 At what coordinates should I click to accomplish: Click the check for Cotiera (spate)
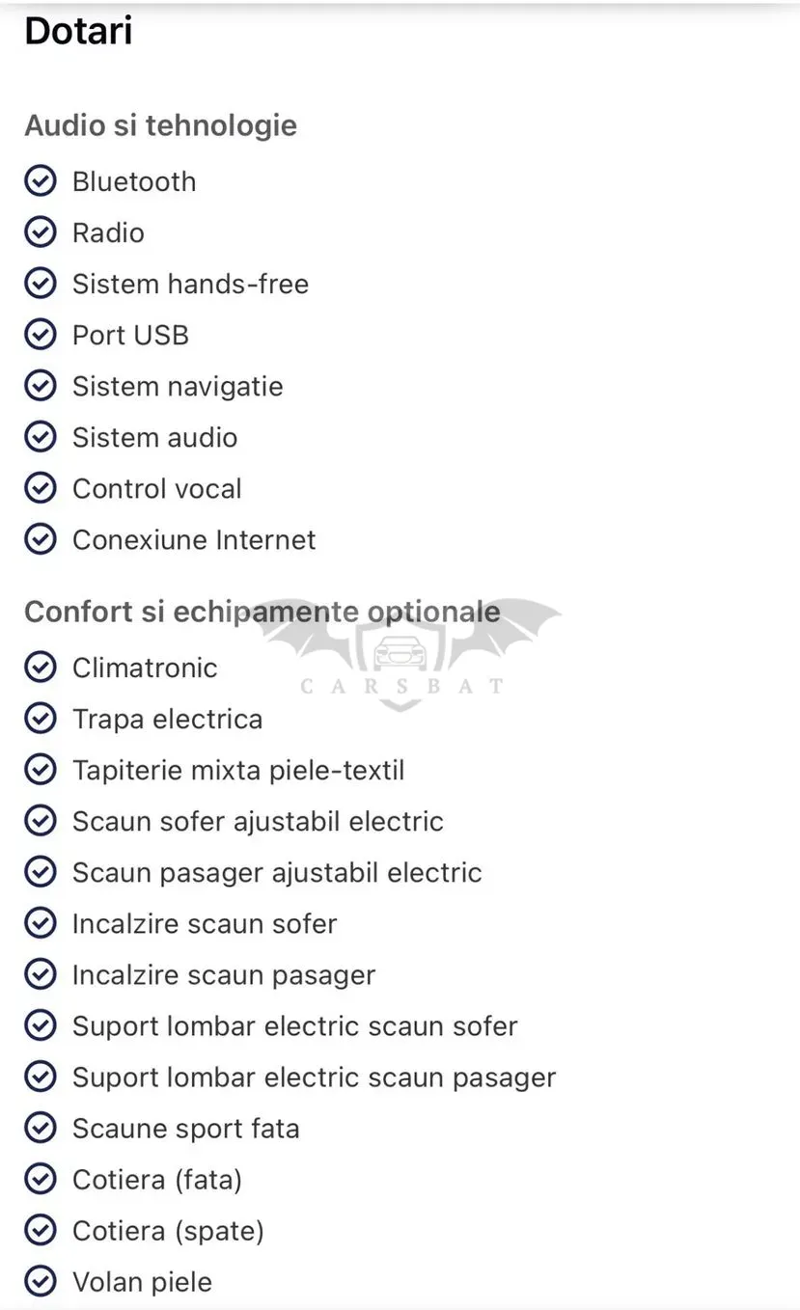(41, 1231)
